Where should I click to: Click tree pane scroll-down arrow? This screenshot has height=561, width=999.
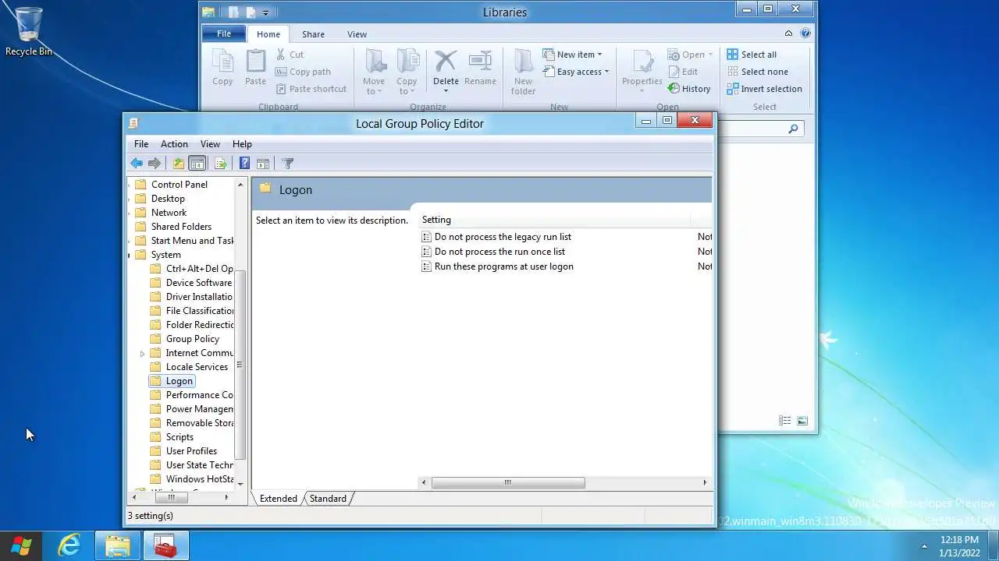point(240,484)
